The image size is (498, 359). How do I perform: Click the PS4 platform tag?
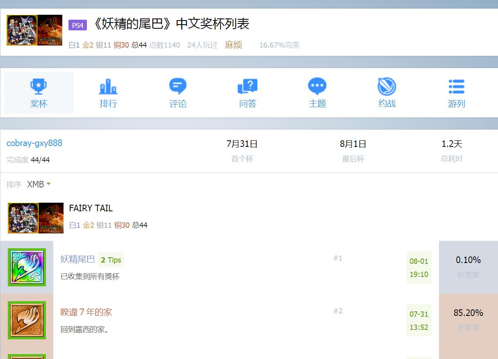(77, 25)
